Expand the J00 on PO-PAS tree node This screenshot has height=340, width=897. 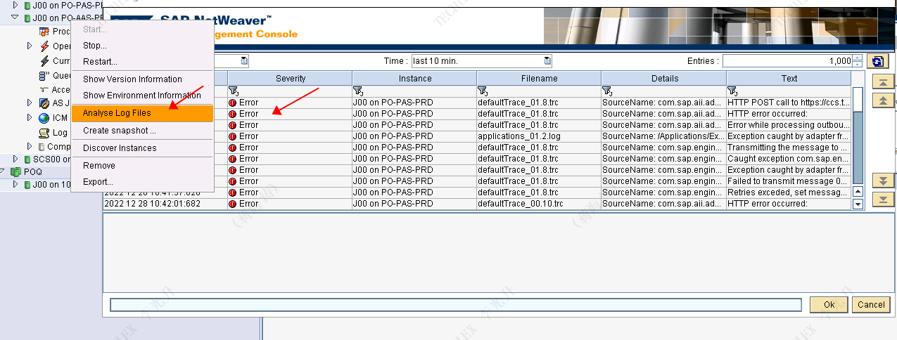(x=15, y=4)
